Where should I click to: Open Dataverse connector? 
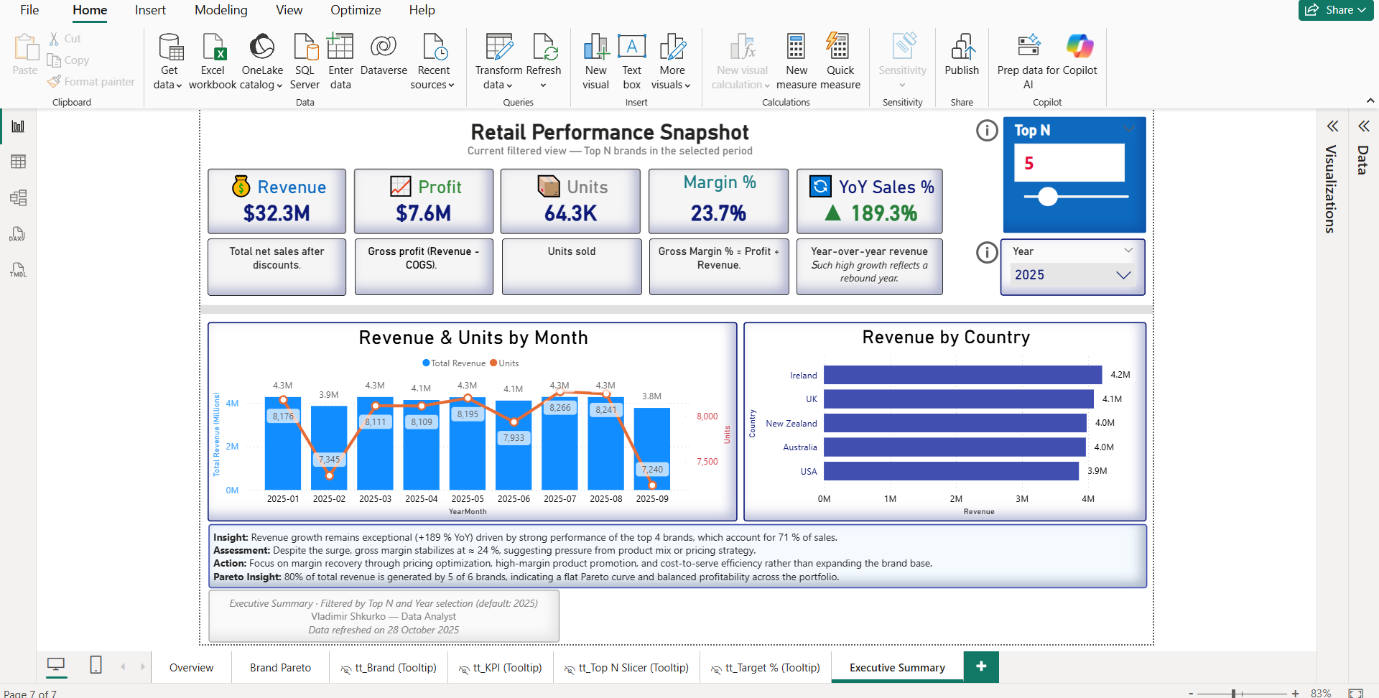pyautogui.click(x=384, y=47)
